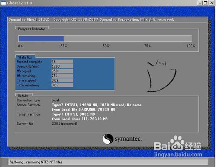Click the MB remaining value 761

[62, 76]
